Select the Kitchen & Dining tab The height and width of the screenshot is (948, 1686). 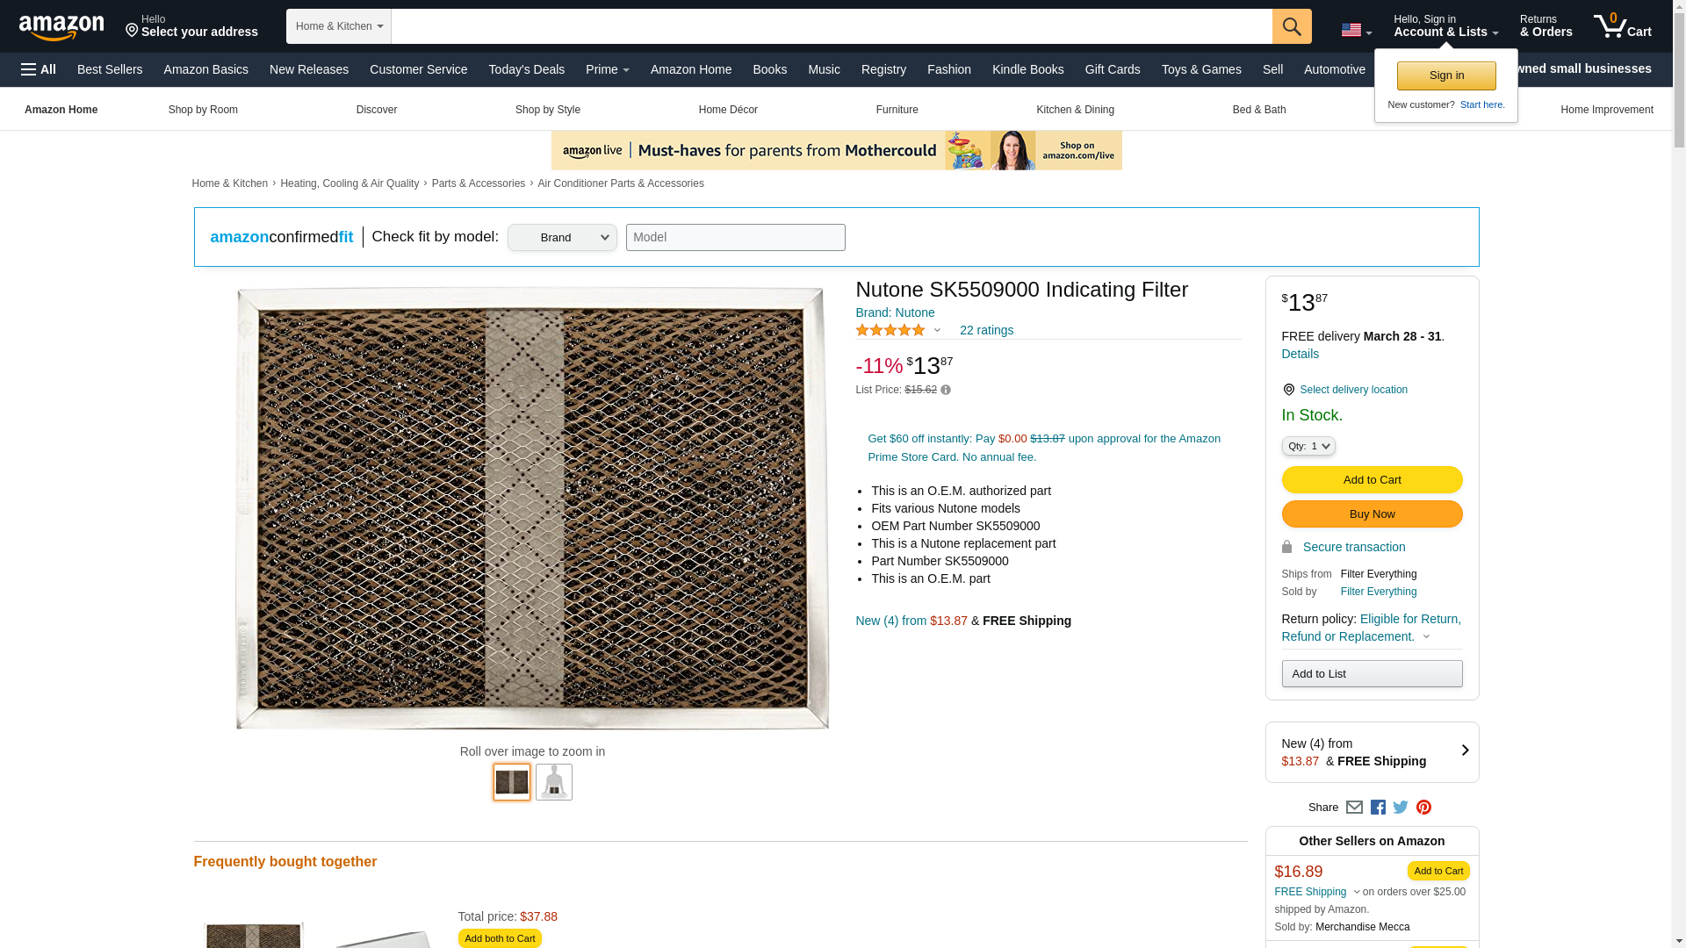pyautogui.click(x=1075, y=110)
